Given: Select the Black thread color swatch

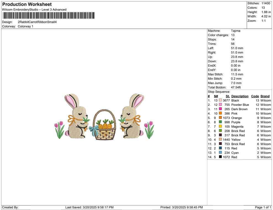Looking at the screenshot, I should pyautogui.click(x=220, y=100).
